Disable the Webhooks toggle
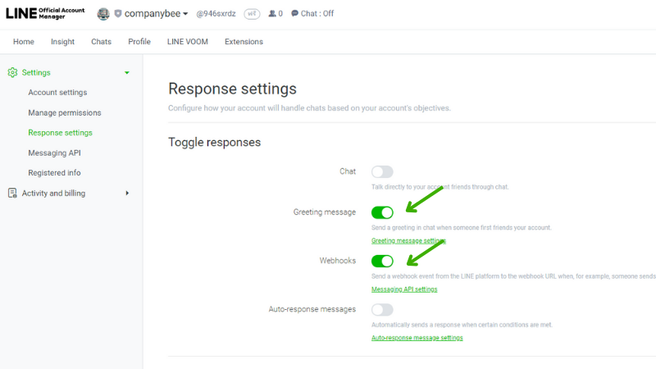Screen dimensions: 656x369 (382, 261)
